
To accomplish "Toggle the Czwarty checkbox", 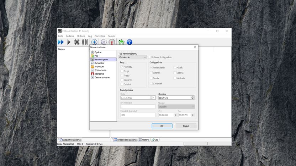I will [x=122, y=80].
